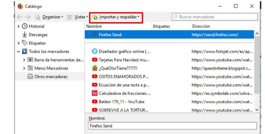This screenshot has width=265, height=134.
Task: Click the Firefox logo in title bar
Action: (x=20, y=6)
